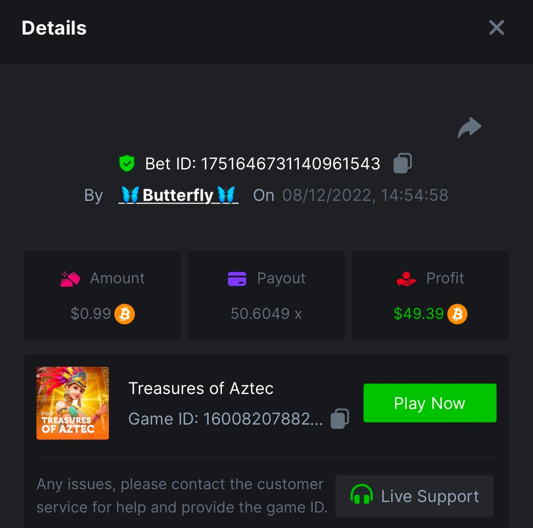This screenshot has height=528, width=533.
Task: Click the purple Payout card icon
Action: tap(237, 278)
